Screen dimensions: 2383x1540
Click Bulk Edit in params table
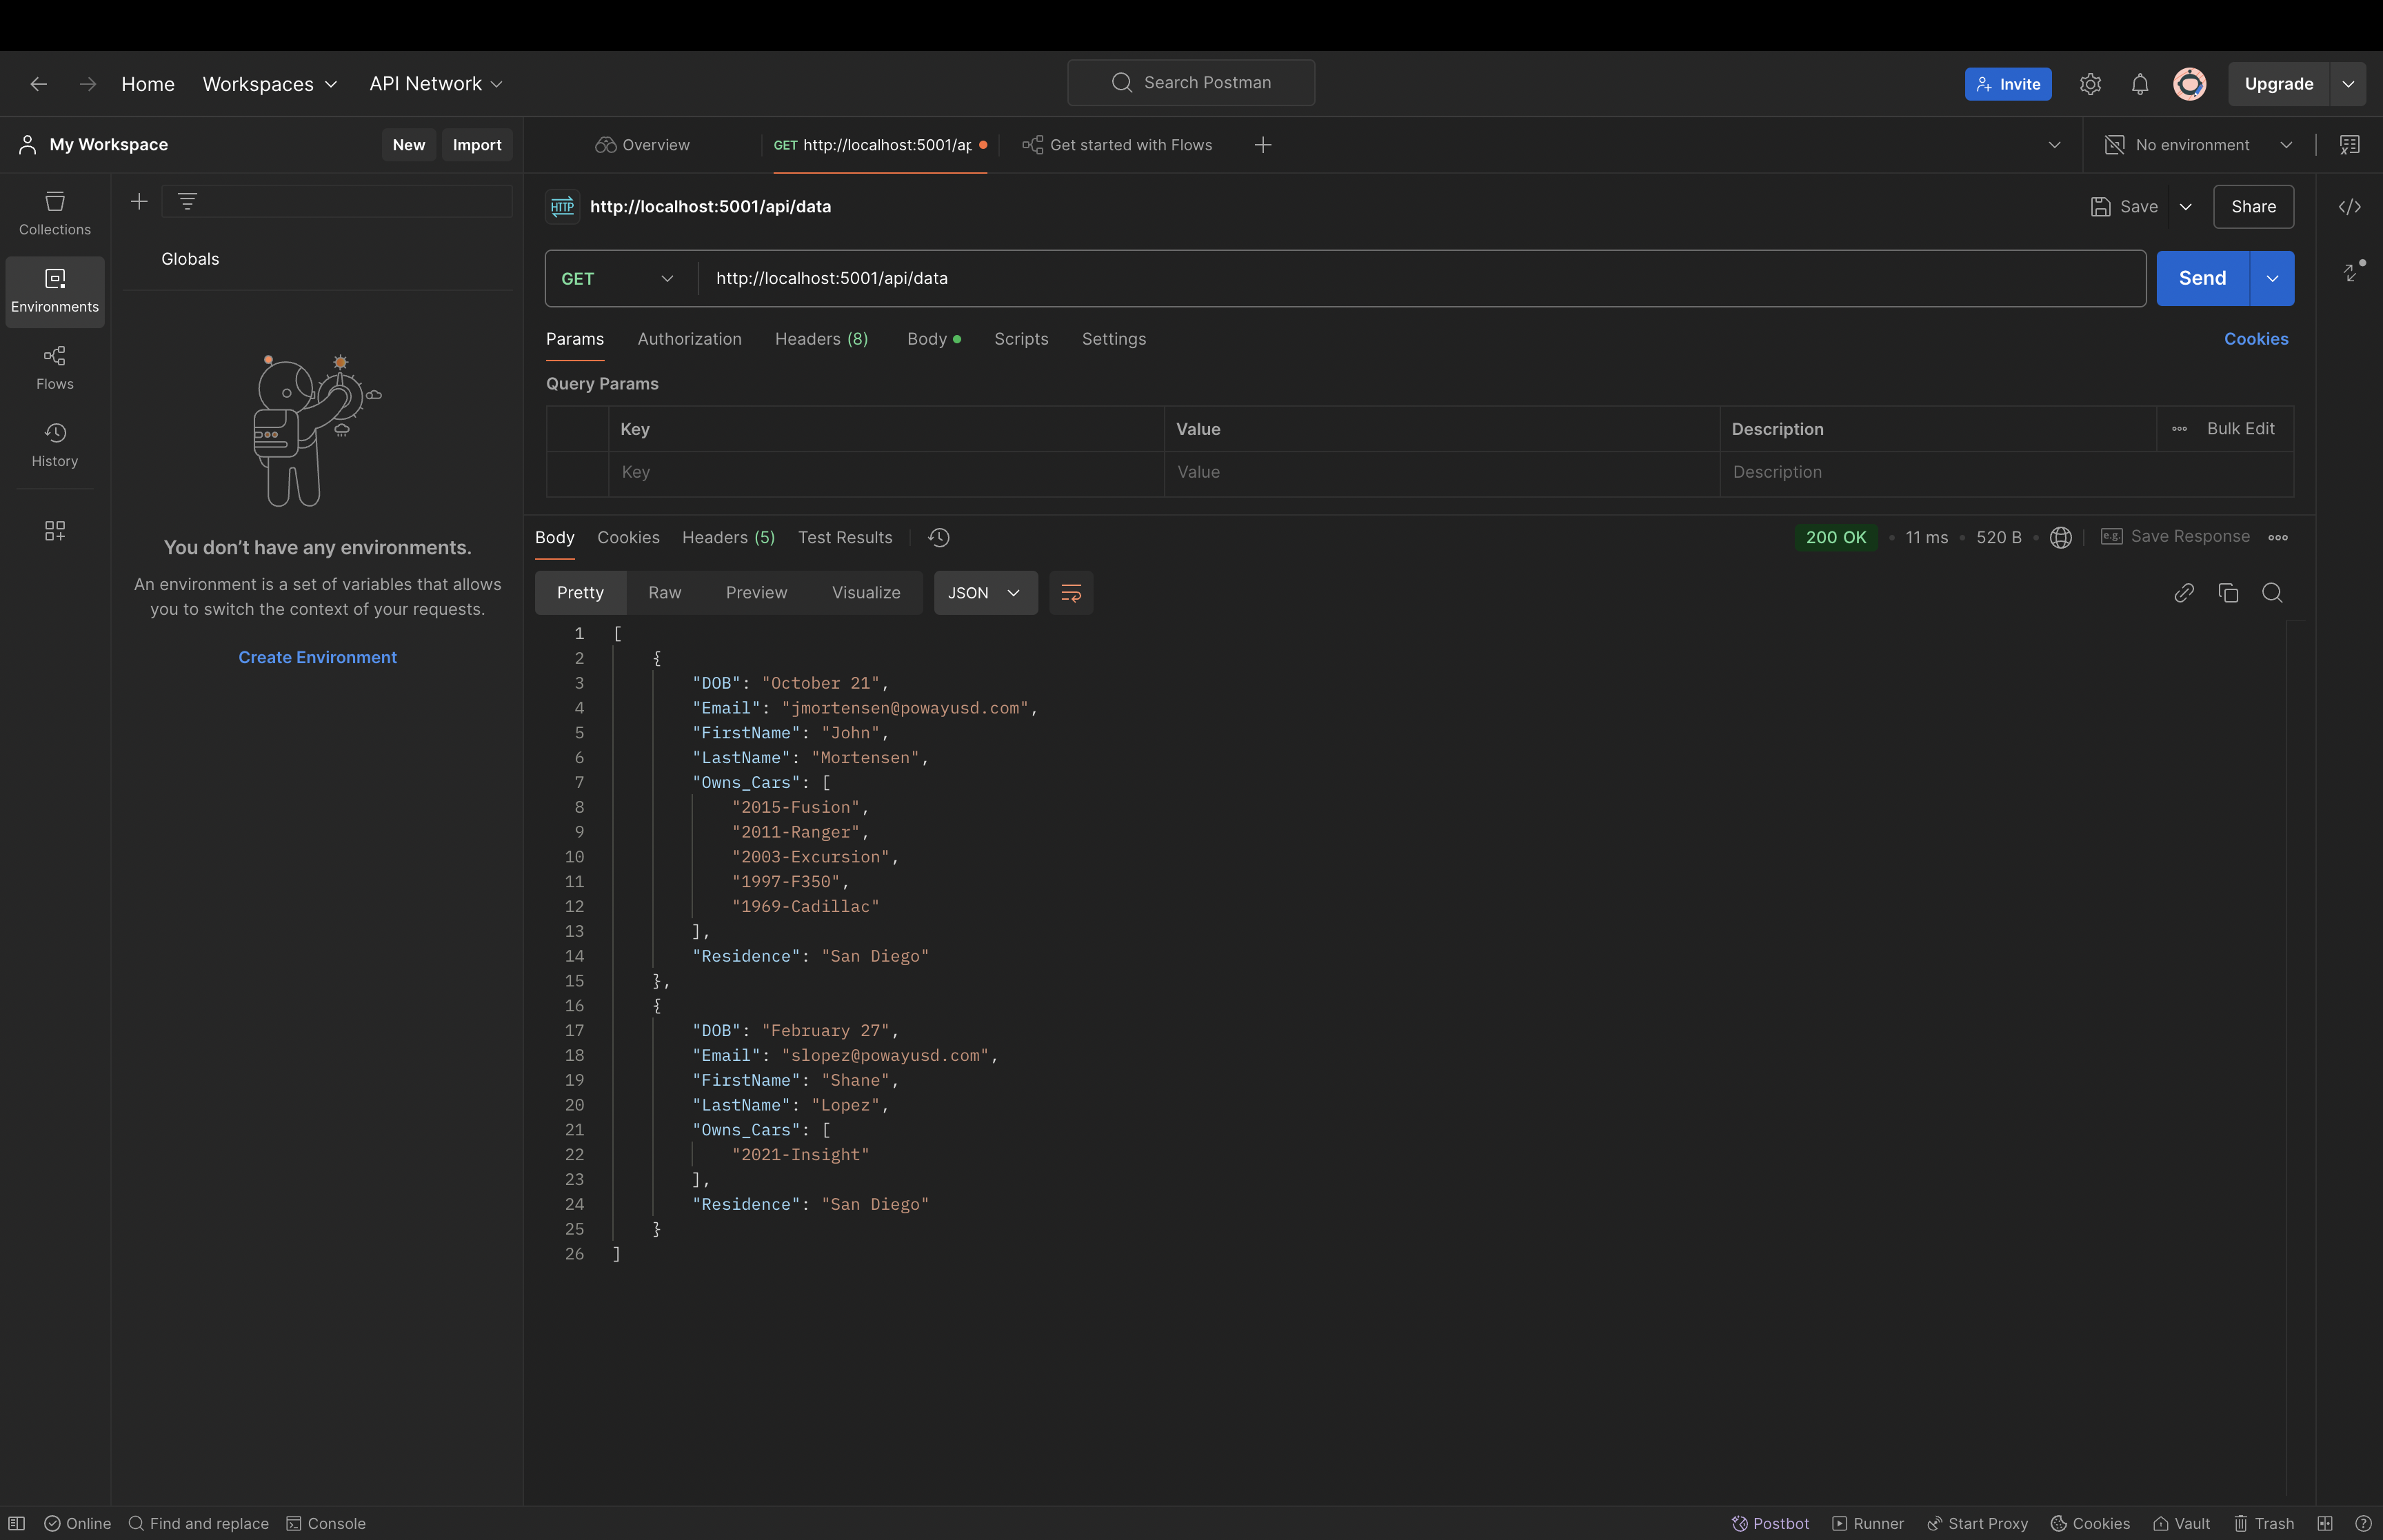(x=2240, y=429)
